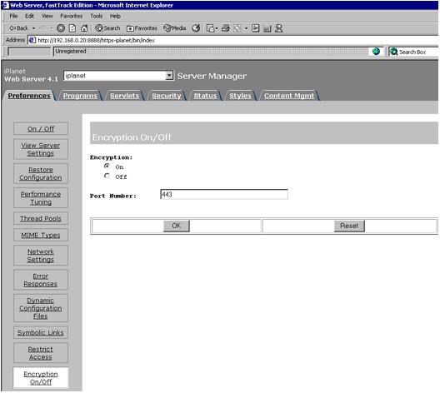Click the Stop loading toolbar icon
440x393 pixels.
tap(61, 28)
